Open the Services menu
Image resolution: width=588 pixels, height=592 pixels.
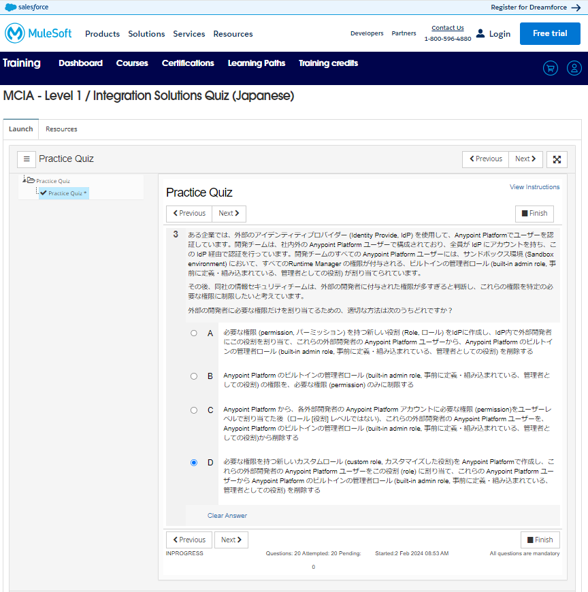click(x=189, y=33)
